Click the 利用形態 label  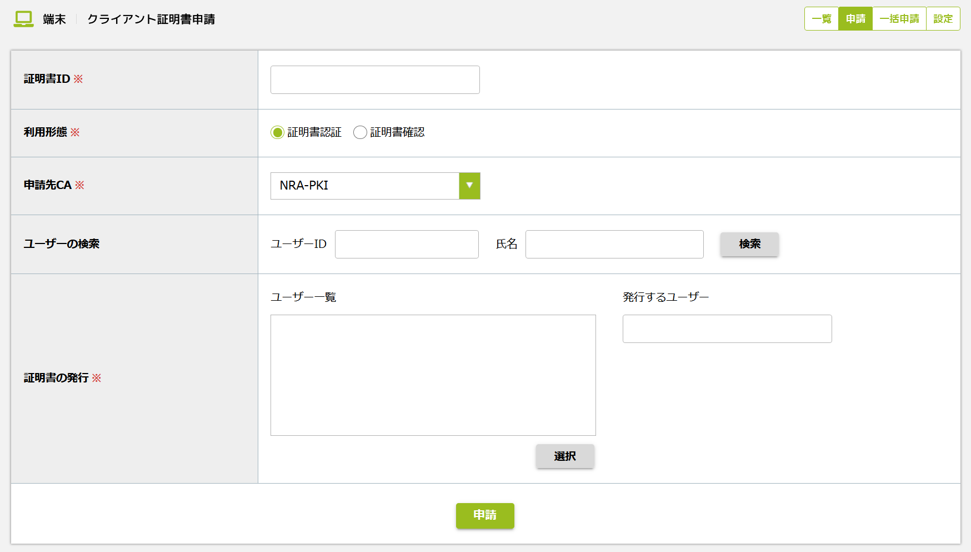click(x=45, y=132)
